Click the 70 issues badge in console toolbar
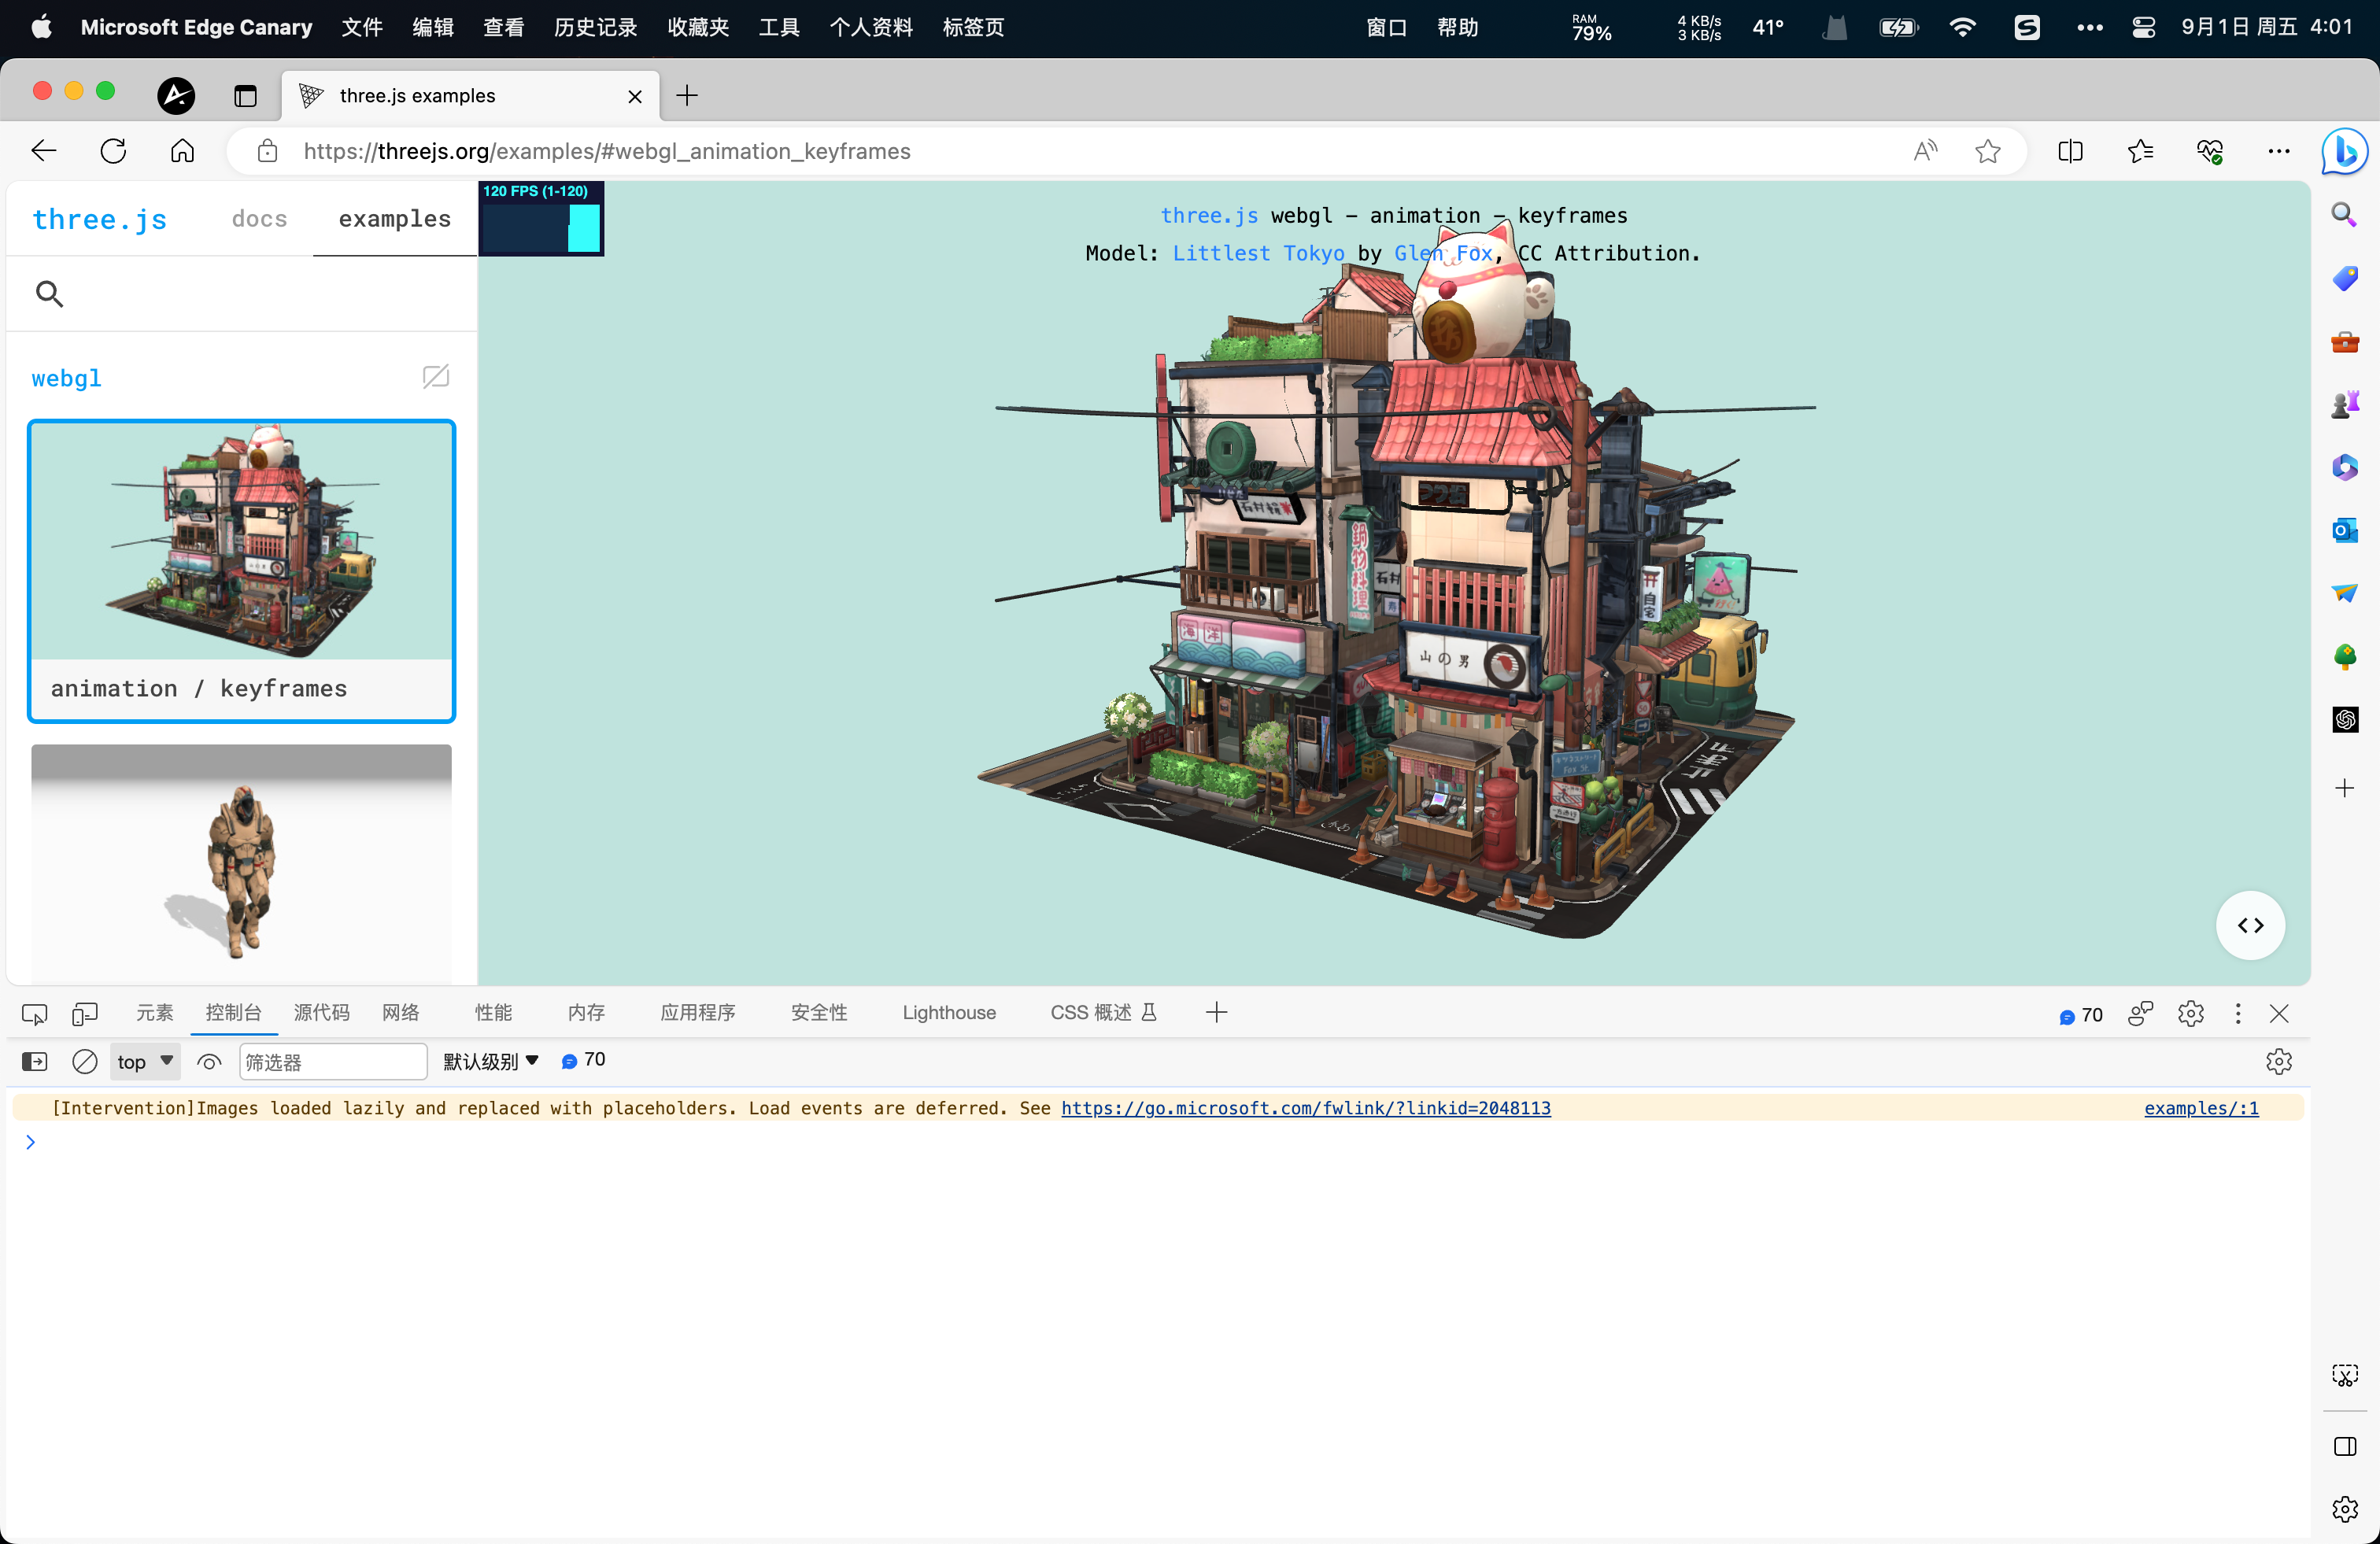Viewport: 2380px width, 1544px height. (583, 1060)
